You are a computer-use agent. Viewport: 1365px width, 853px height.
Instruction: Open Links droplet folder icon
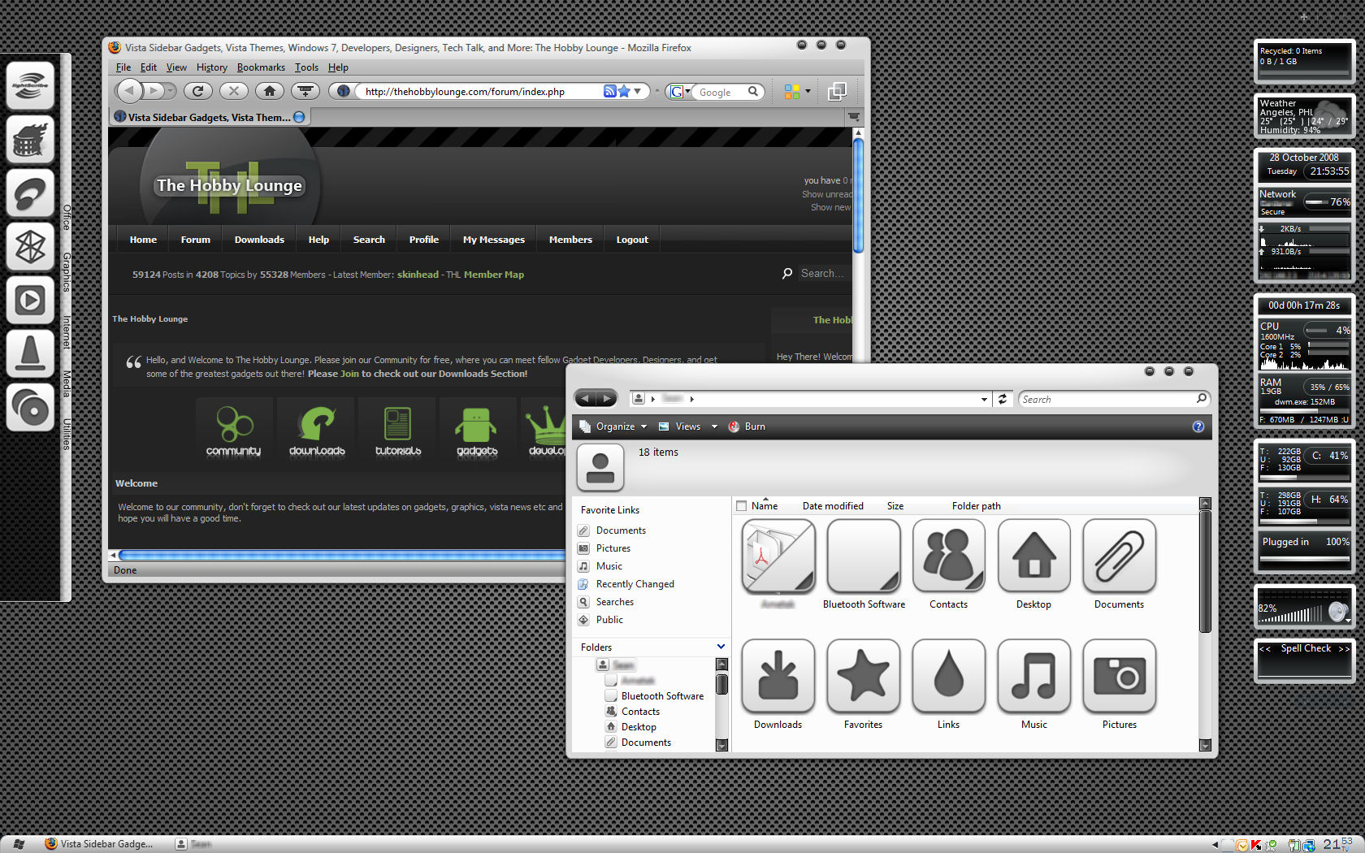coord(949,677)
